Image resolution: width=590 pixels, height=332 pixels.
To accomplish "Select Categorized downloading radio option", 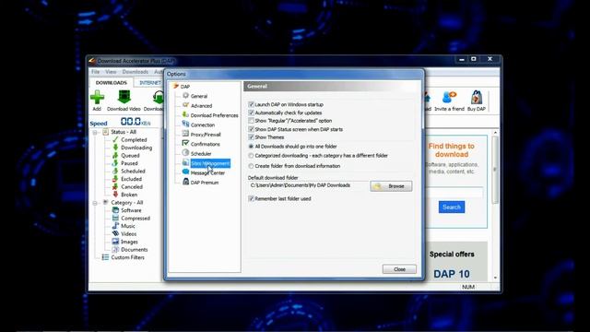I will (x=251, y=156).
